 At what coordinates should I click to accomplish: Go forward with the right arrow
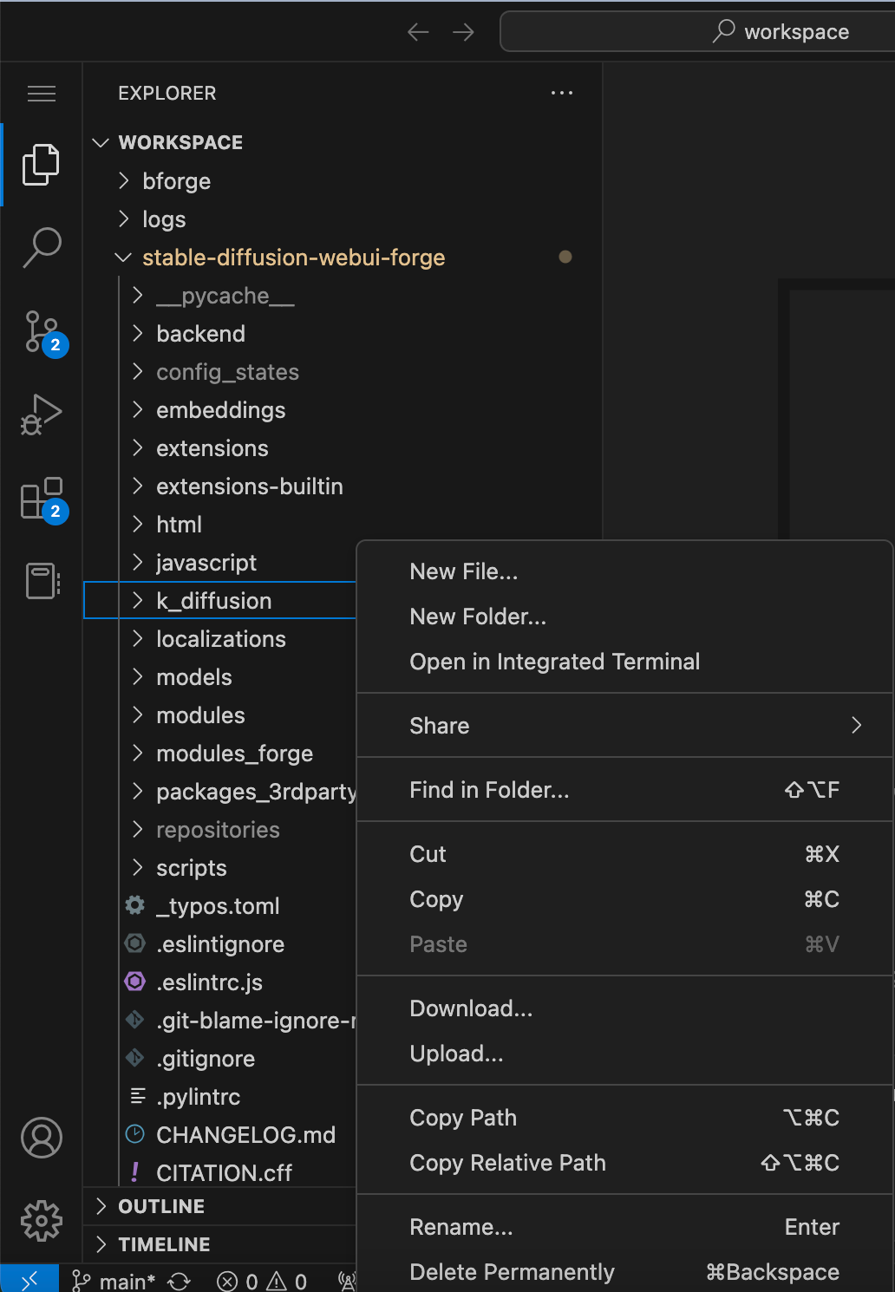click(x=463, y=32)
